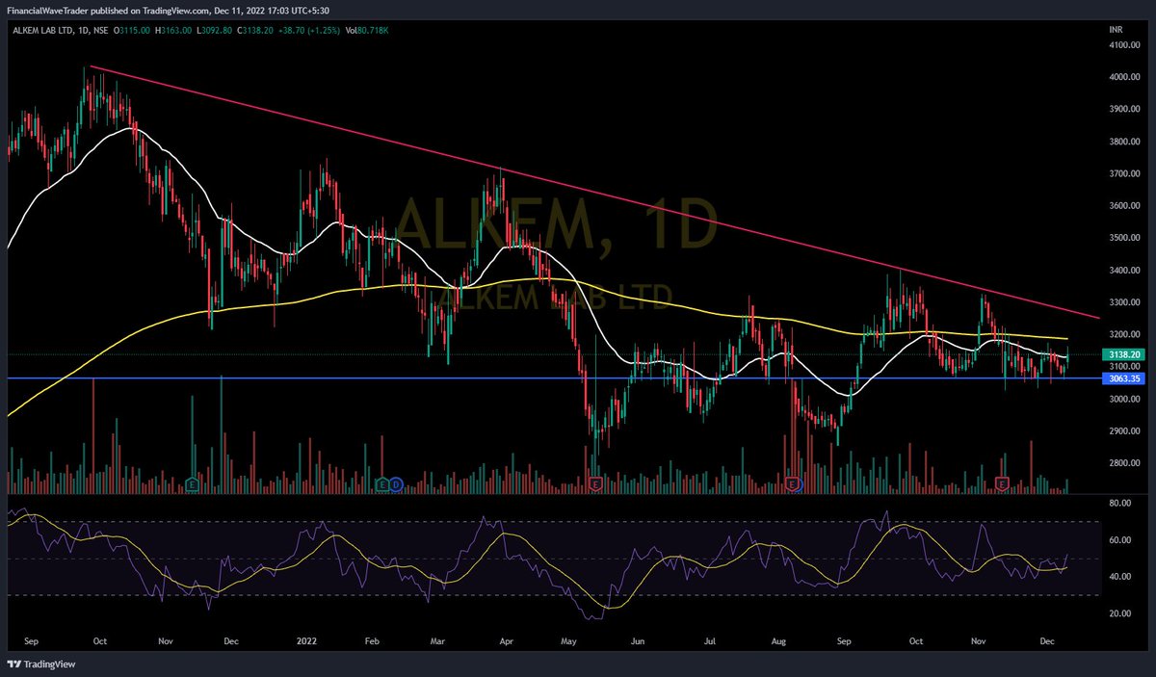Click the 3700.00 price axis label
The image size is (1156, 677).
coord(1123,174)
